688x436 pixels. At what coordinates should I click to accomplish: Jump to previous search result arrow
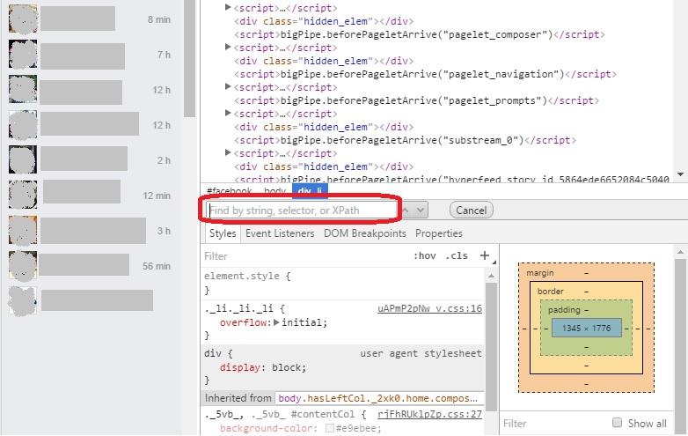click(407, 210)
